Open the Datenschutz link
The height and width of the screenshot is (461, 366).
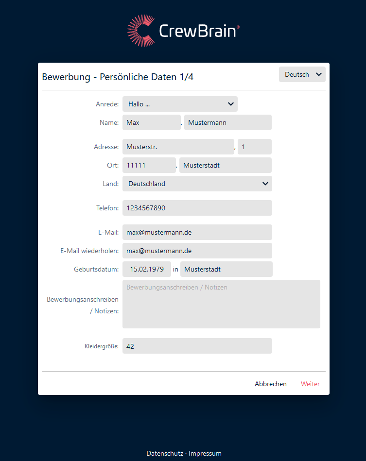click(165, 453)
